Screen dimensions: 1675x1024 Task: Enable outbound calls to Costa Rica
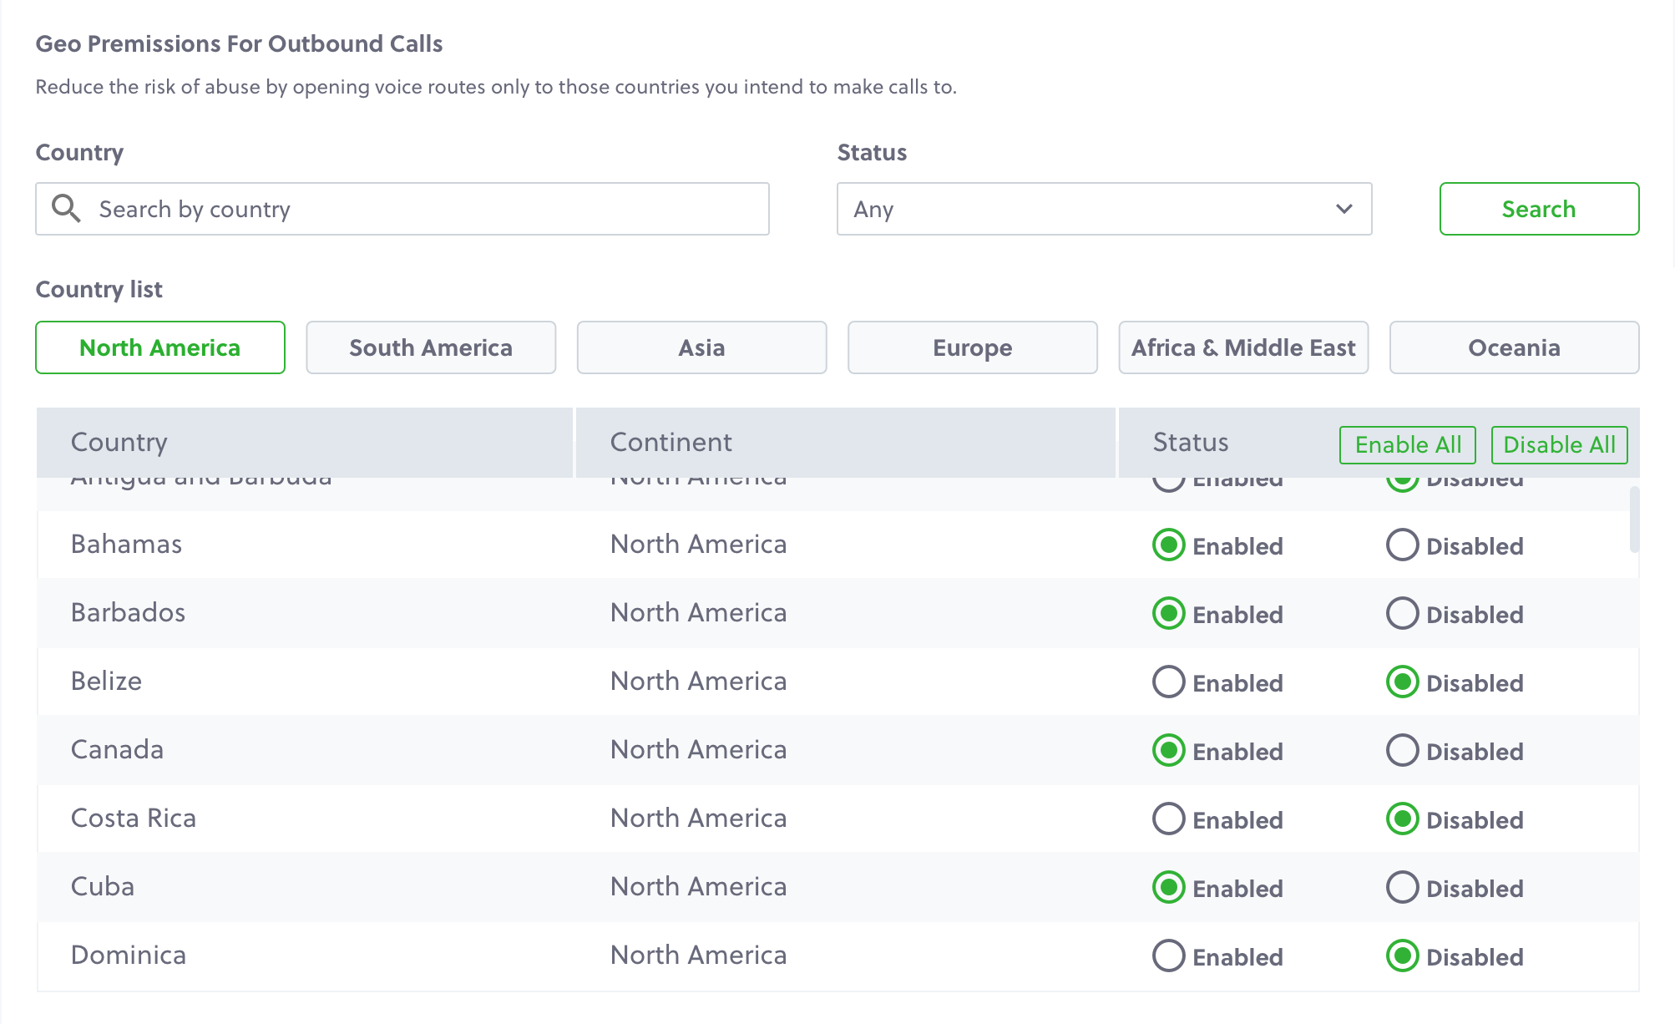(1168, 819)
